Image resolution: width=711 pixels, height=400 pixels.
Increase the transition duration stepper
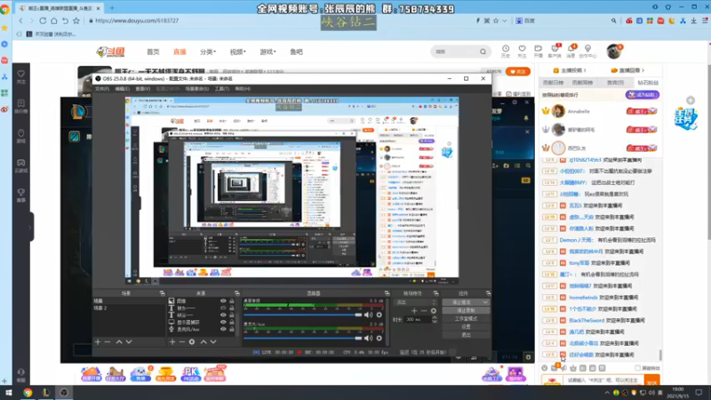pos(435,317)
